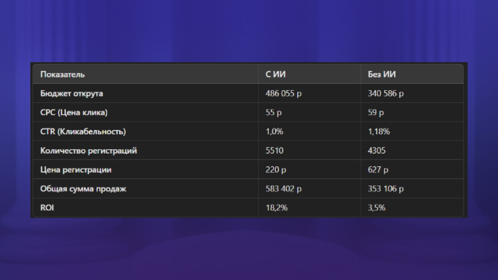498x280 pixels.
Task: Select the С ИИ column header
Action: [x=276, y=74]
